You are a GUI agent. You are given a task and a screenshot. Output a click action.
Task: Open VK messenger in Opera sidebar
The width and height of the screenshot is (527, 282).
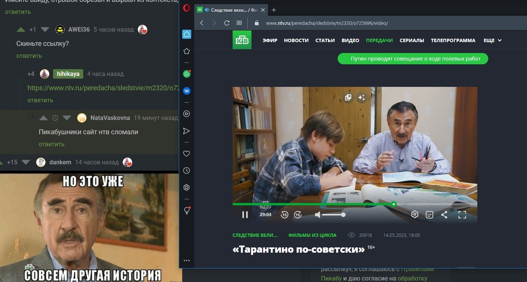(187, 91)
